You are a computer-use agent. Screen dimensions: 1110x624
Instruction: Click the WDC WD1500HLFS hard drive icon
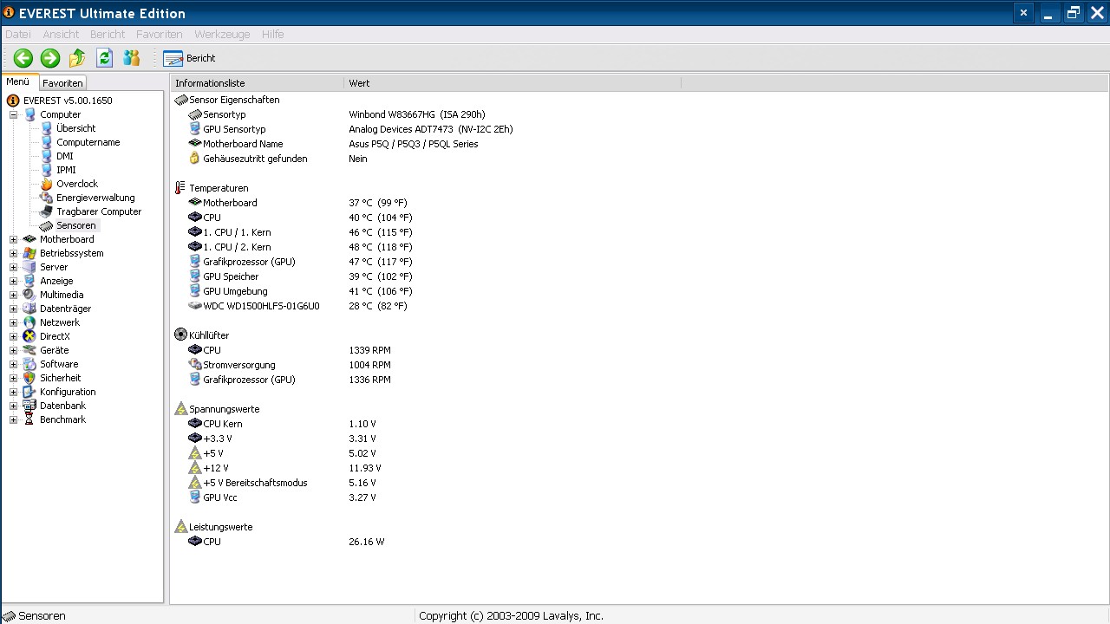point(194,306)
